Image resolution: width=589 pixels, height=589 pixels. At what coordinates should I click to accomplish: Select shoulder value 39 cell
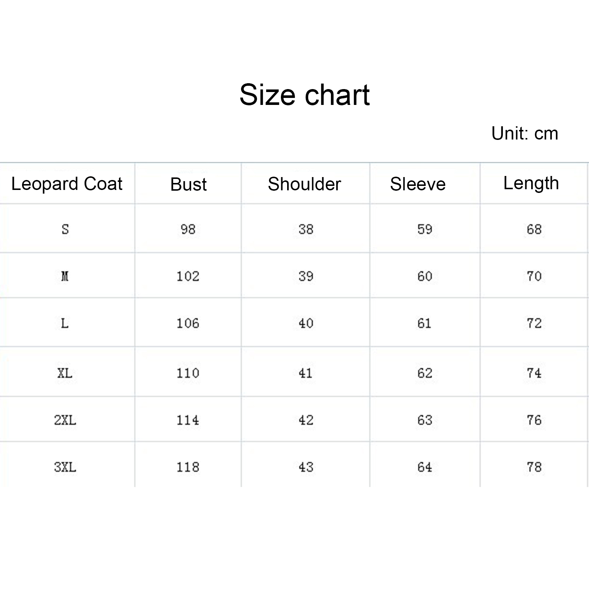[x=306, y=276]
